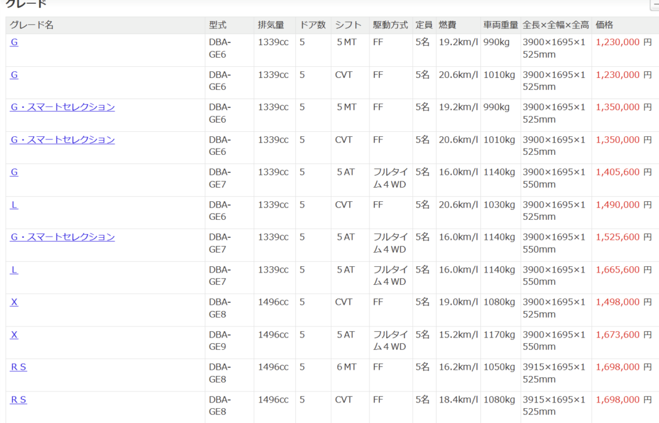Screen dimensions: 659x423
Task: Open the G grade link with 5MT shift
Action: click(x=14, y=42)
